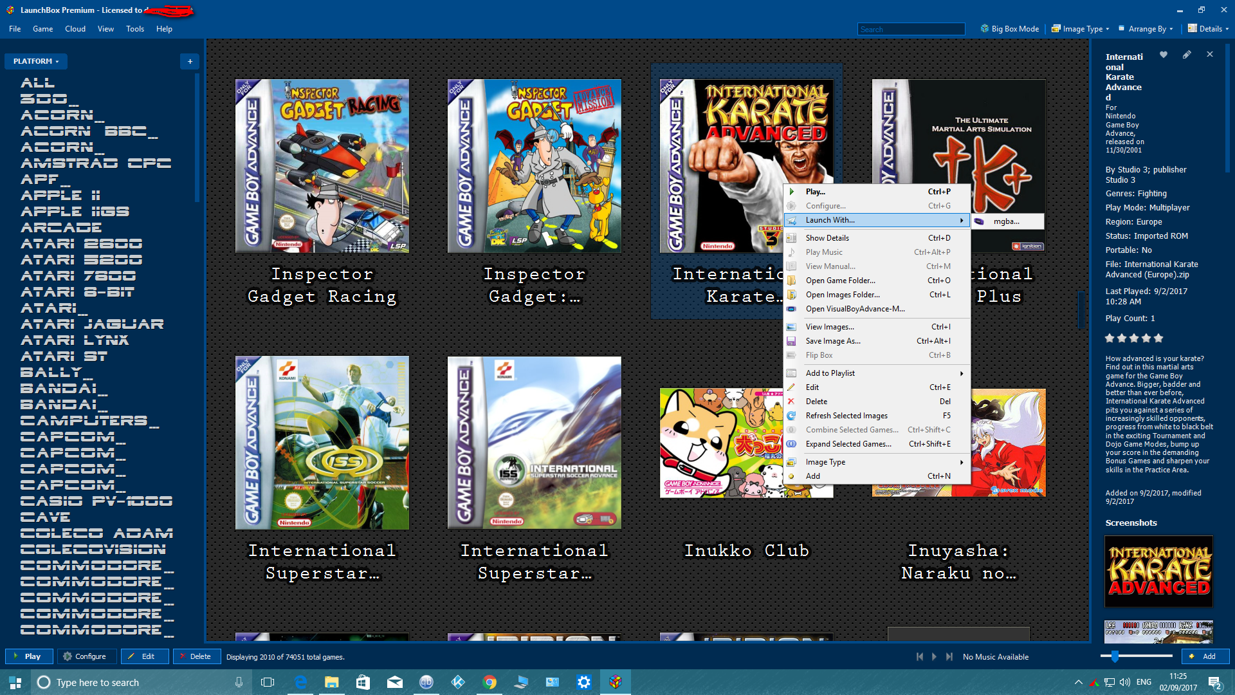The width and height of the screenshot is (1235, 695).
Task: Open the Cloud menu
Action: pos(75,29)
